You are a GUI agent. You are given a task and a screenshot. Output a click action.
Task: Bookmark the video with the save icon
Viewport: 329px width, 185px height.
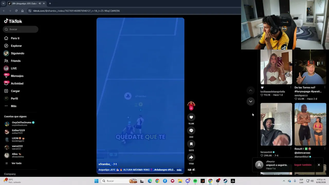click(x=191, y=144)
